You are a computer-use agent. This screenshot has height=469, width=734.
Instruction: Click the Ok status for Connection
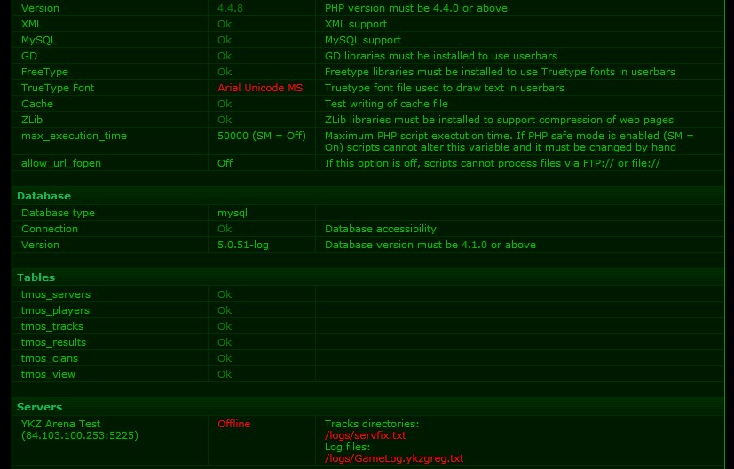point(225,229)
